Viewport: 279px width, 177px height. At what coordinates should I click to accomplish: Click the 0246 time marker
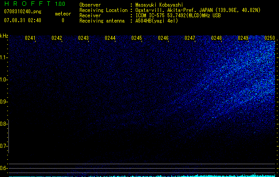pyautogui.click(x=163, y=38)
